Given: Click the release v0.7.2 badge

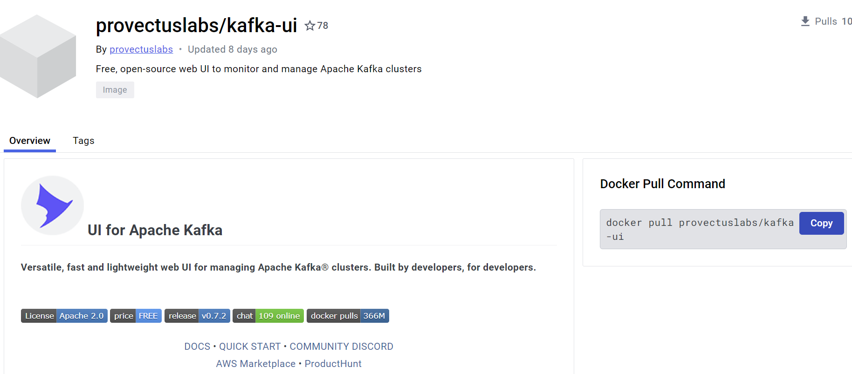Looking at the screenshot, I should pyautogui.click(x=197, y=316).
